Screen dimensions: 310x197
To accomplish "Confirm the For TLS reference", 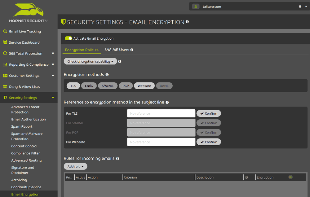I will tap(209, 113).
